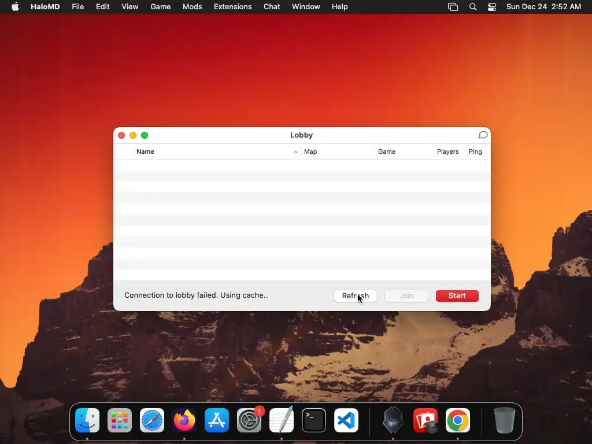Click the 'Connection to lobby failed' status text

(x=196, y=295)
